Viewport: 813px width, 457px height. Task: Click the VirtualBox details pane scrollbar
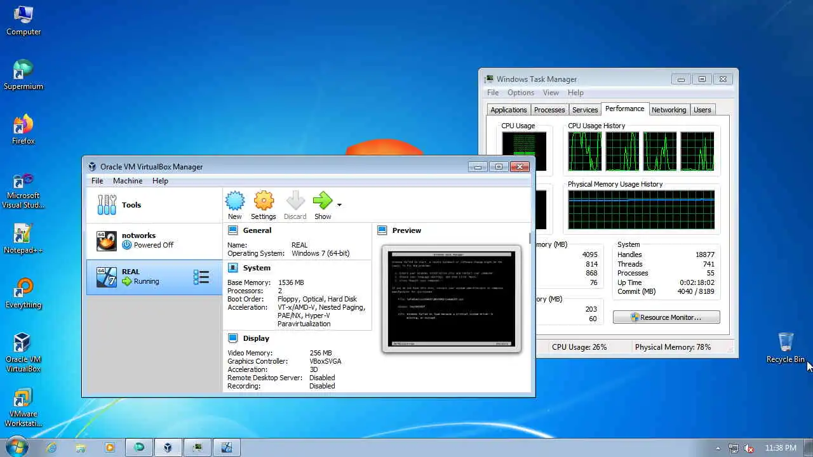tap(530, 238)
